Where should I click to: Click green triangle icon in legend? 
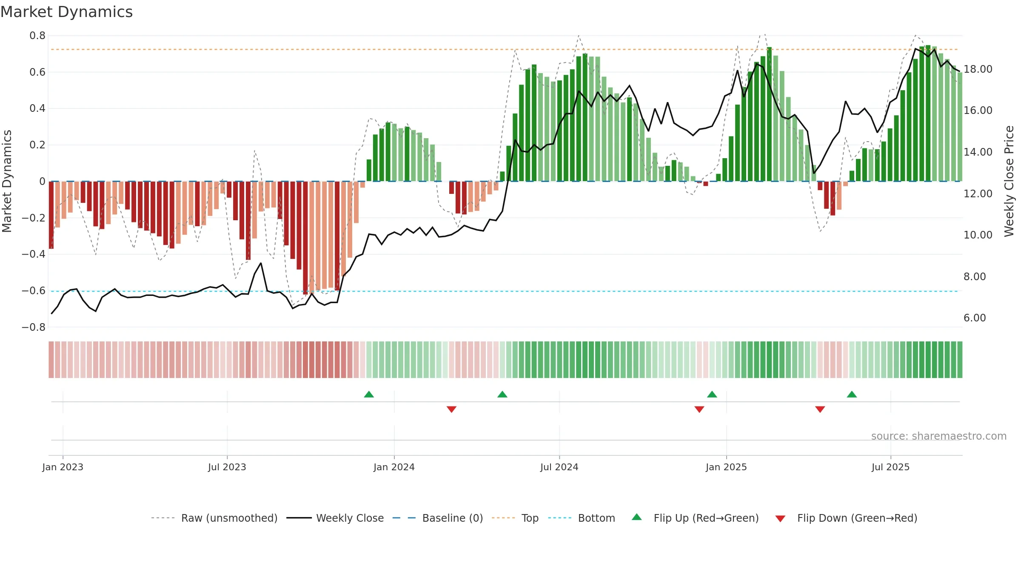637,517
